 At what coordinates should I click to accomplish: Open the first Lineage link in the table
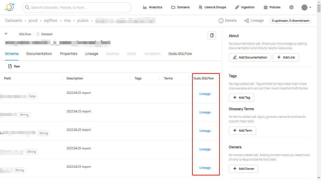205,94
